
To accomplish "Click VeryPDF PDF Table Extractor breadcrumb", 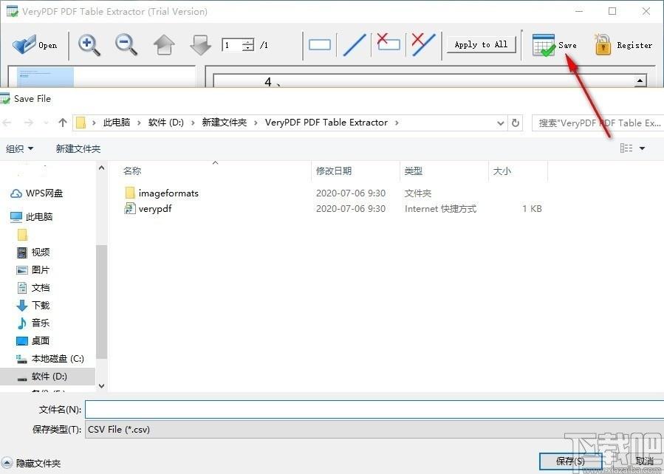I will [x=326, y=123].
